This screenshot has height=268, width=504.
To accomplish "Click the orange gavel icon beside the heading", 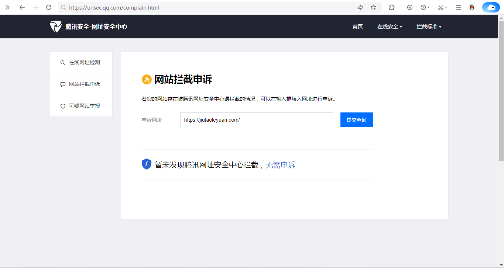I will 147,79.
